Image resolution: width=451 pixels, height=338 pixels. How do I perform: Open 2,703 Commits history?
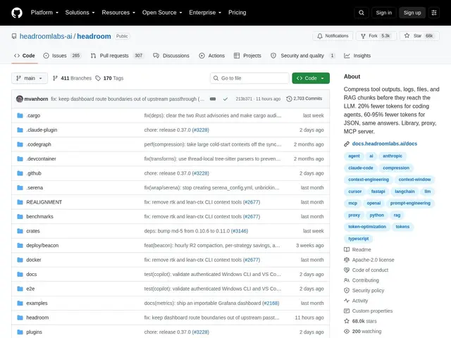(304, 99)
